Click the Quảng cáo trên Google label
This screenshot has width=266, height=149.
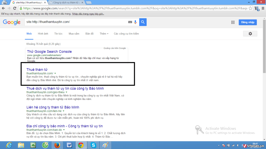click(x=115, y=48)
